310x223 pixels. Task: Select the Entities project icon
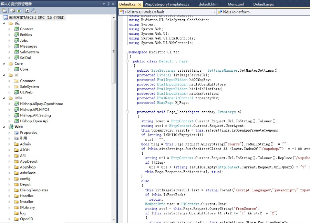(x=17, y=35)
